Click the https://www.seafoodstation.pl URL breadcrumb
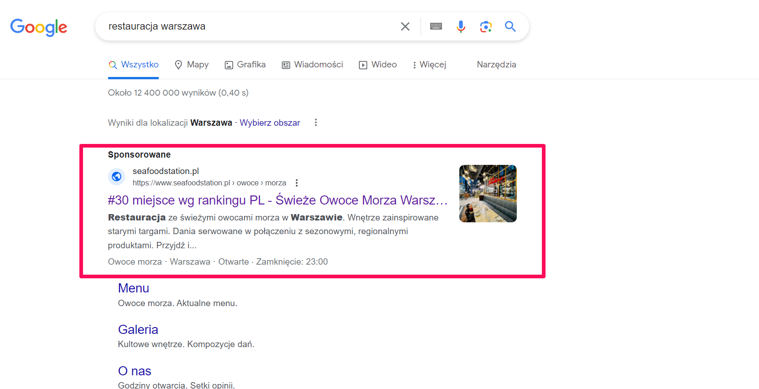This screenshot has height=389, width=759. (x=209, y=183)
